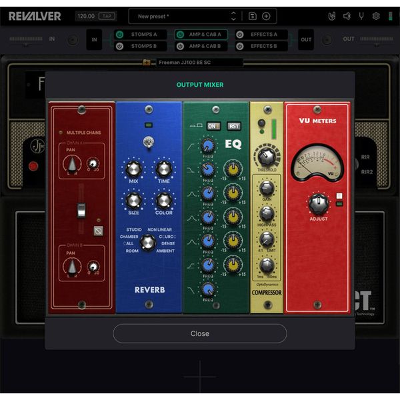Click the chain mute square icon
Viewport: 400px width, 400px height.
point(99,231)
